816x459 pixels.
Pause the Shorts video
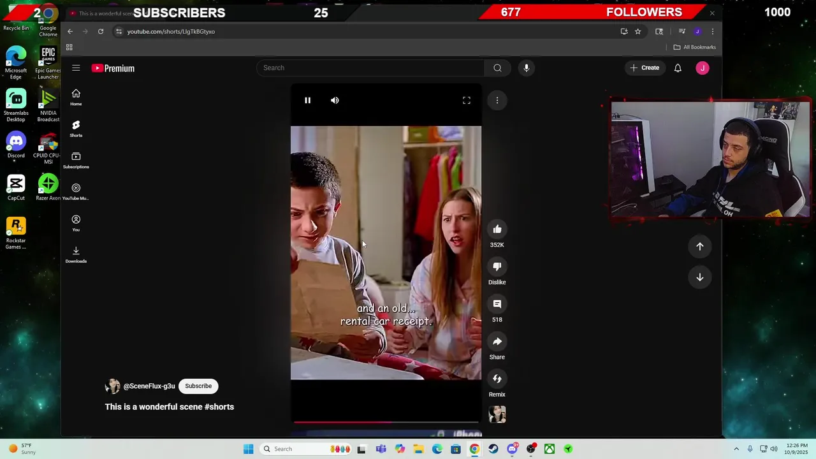tap(307, 100)
